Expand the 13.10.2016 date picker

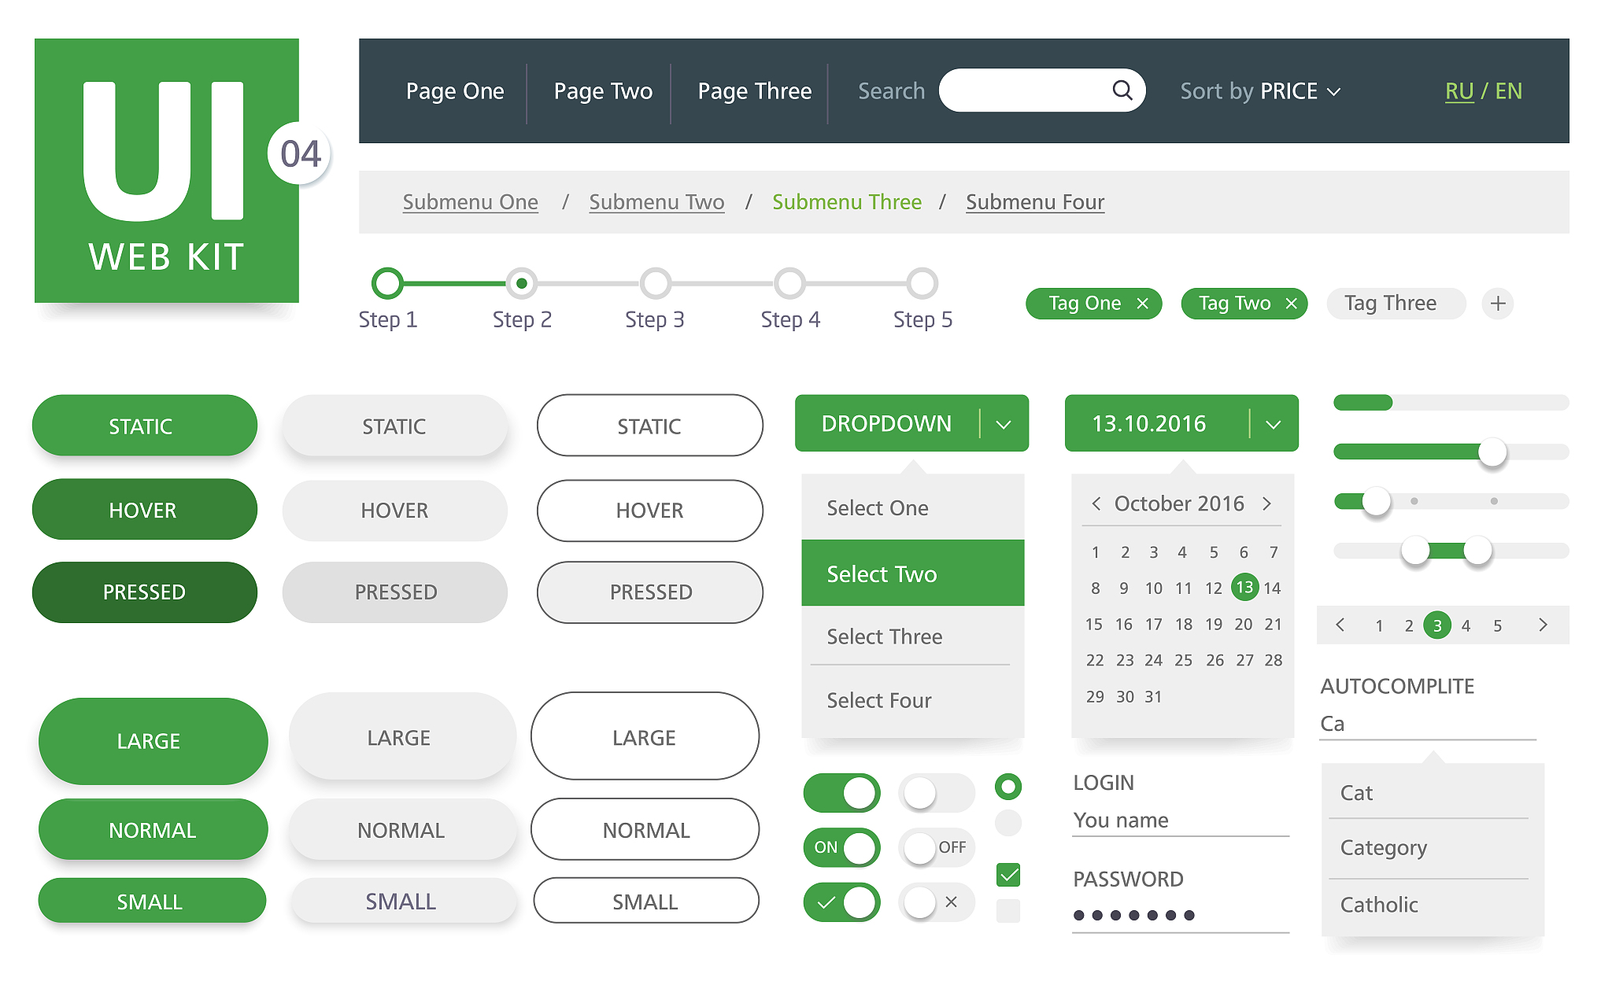1273,425
